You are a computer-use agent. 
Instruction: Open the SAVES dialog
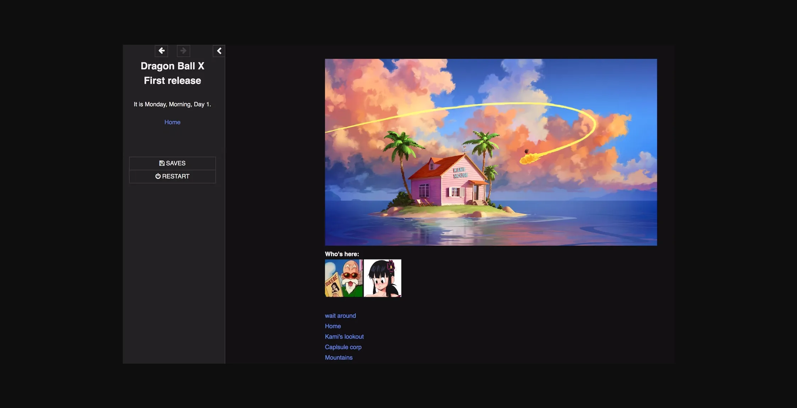[172, 163]
